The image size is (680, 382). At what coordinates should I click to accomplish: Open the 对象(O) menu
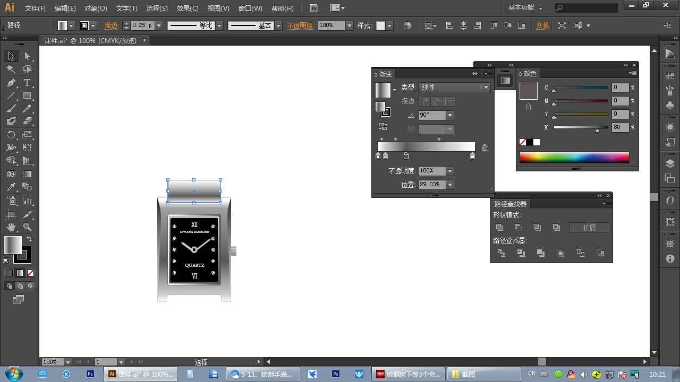pyautogui.click(x=96, y=8)
